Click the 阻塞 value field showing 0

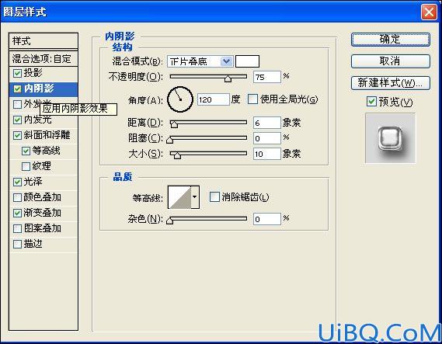[267, 138]
